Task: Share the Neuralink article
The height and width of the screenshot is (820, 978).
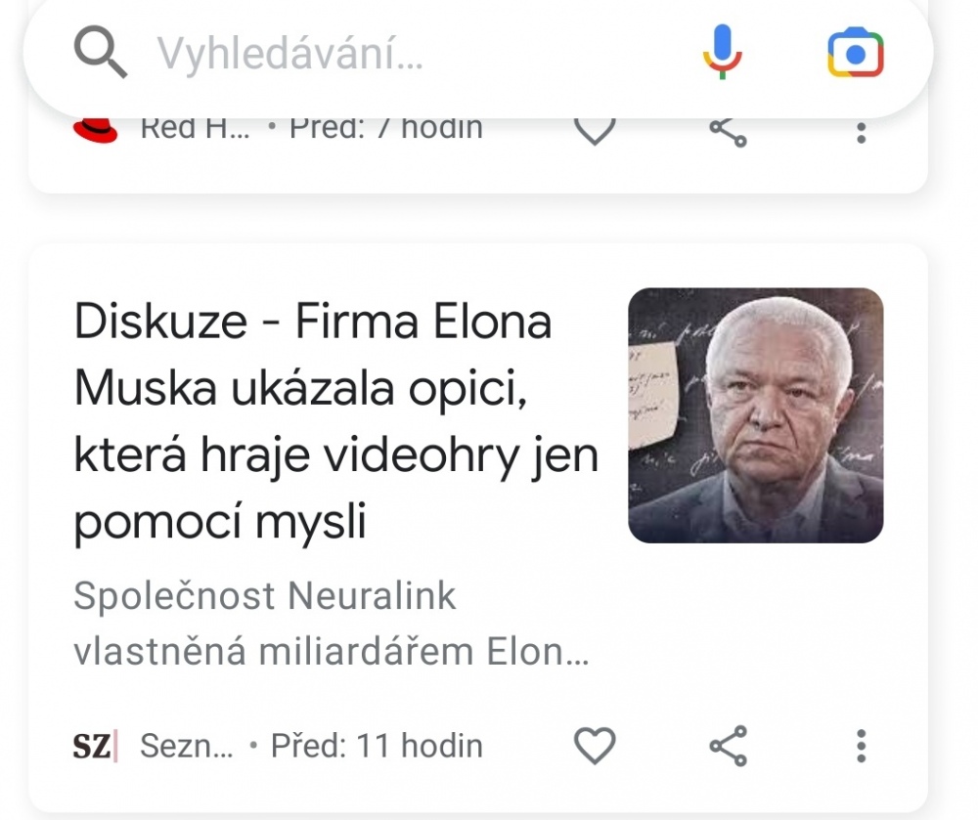Action: point(728,747)
